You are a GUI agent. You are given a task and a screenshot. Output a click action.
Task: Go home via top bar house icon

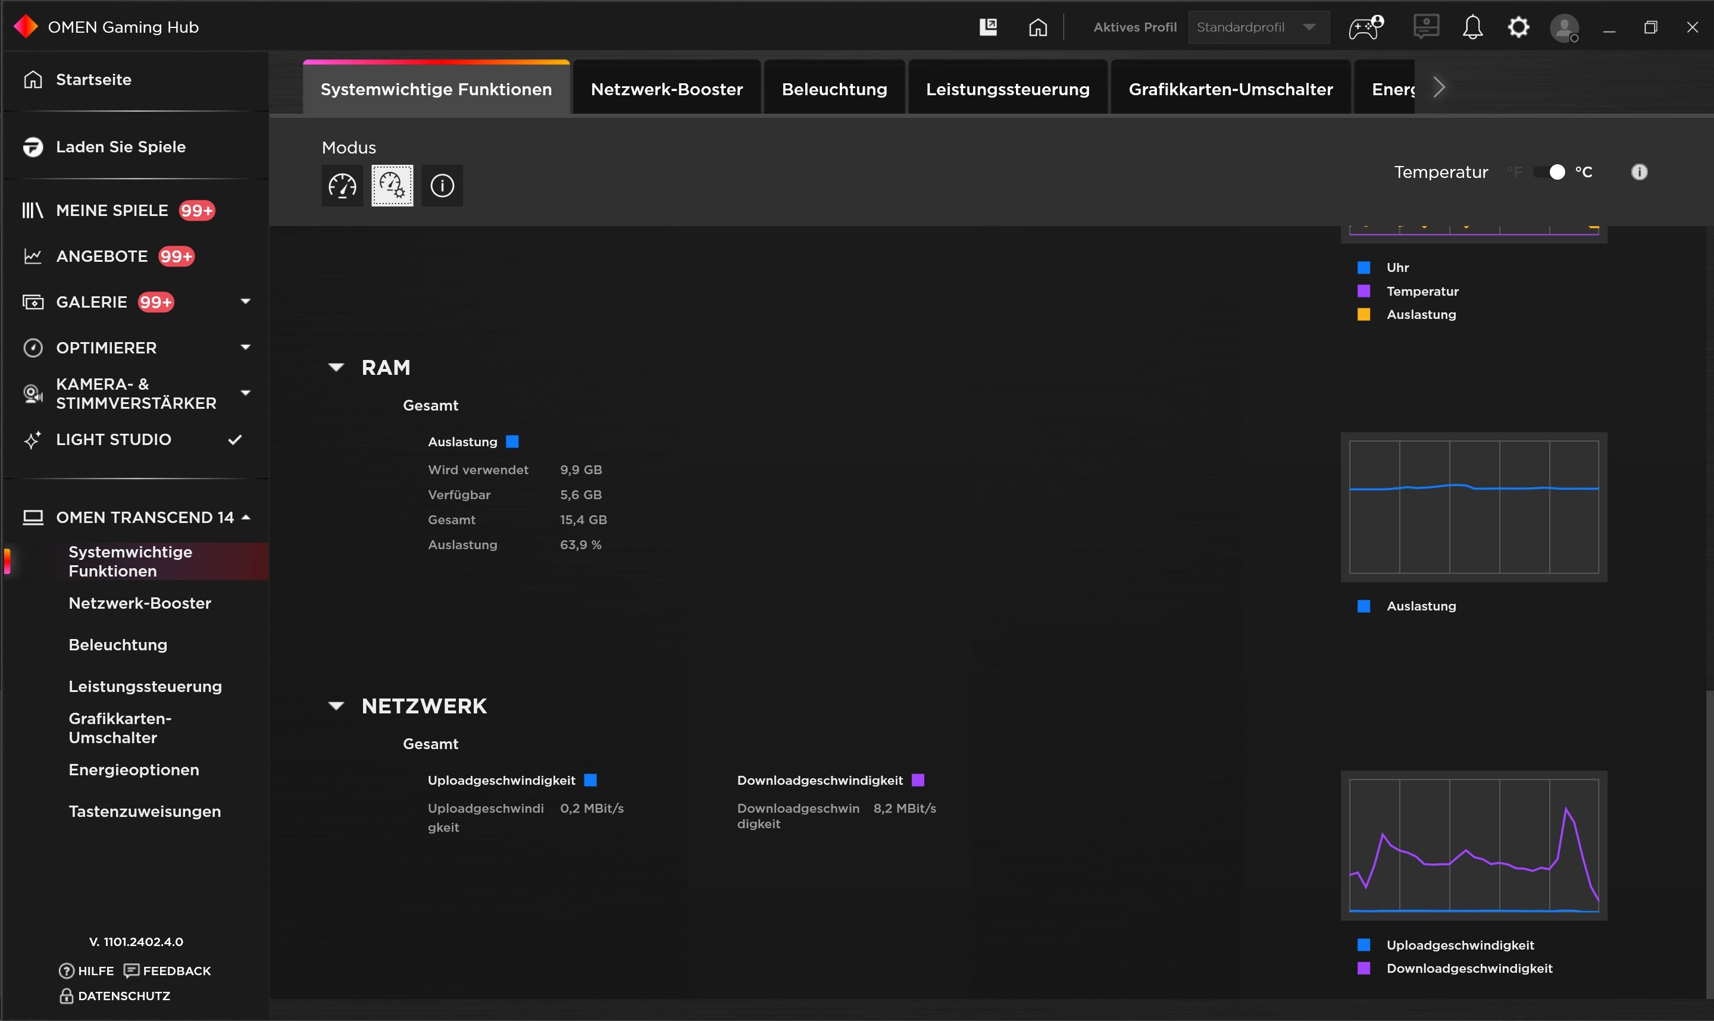tap(1037, 27)
